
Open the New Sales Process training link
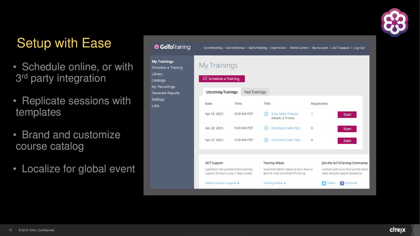tap(285, 114)
